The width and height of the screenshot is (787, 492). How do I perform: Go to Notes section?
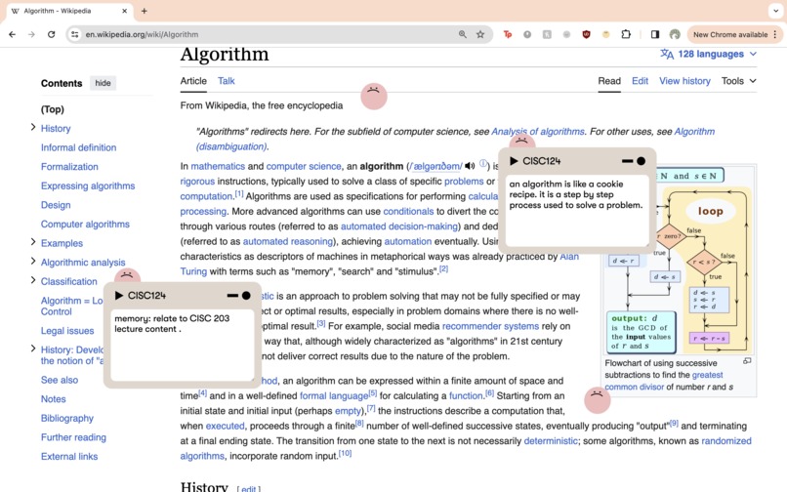click(53, 399)
